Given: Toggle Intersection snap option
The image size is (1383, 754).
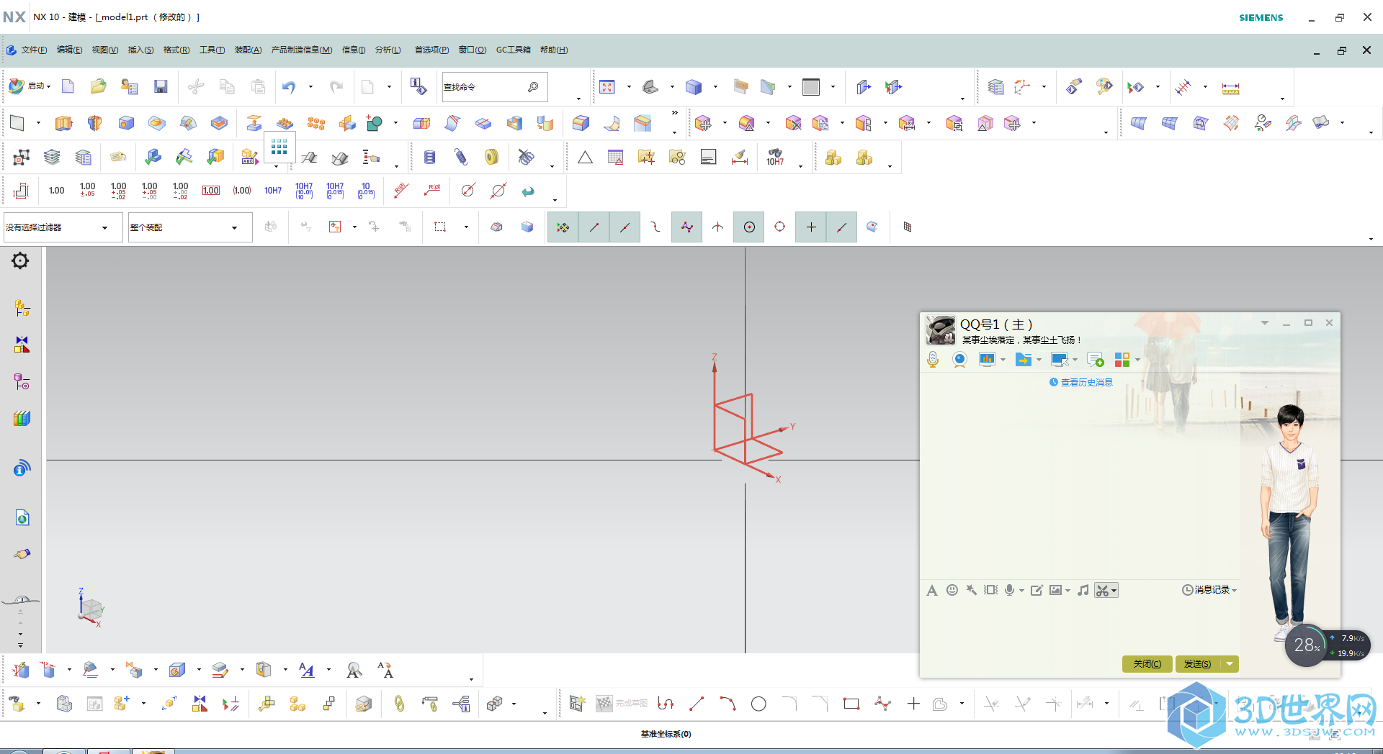Looking at the screenshot, I should click(717, 227).
